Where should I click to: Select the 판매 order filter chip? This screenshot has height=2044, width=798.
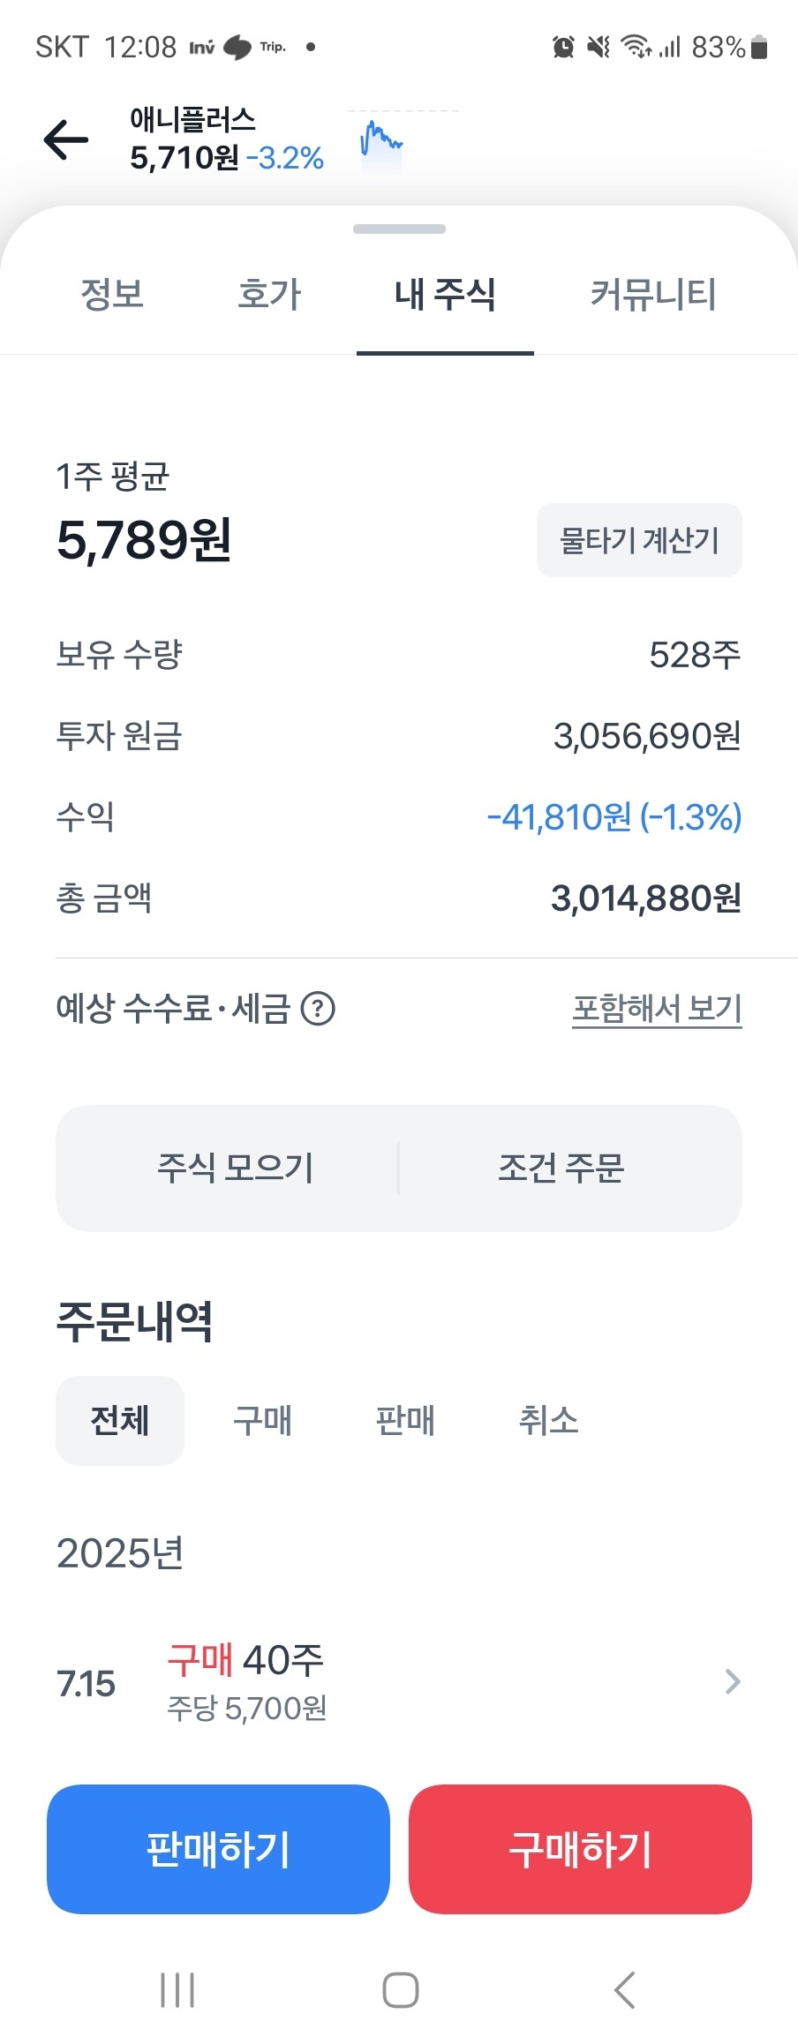pyautogui.click(x=405, y=1420)
